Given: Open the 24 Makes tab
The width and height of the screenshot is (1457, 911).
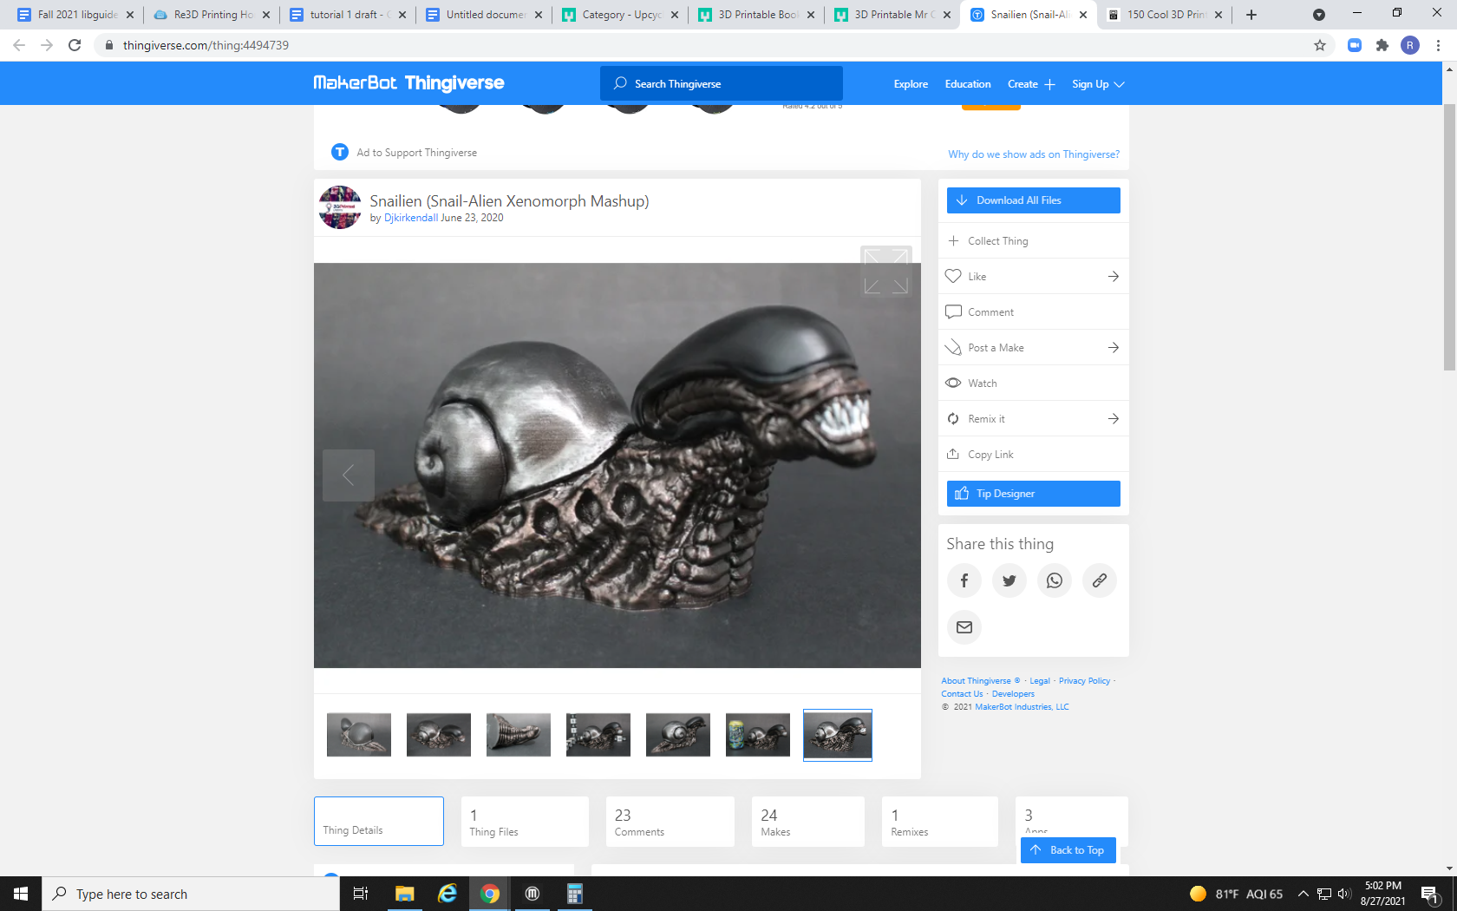Looking at the screenshot, I should tap(808, 821).
